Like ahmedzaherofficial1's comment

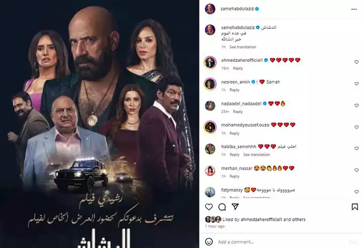[x=357, y=62]
